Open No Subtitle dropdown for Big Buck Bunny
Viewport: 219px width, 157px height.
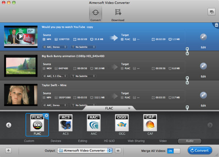pos(83,76)
